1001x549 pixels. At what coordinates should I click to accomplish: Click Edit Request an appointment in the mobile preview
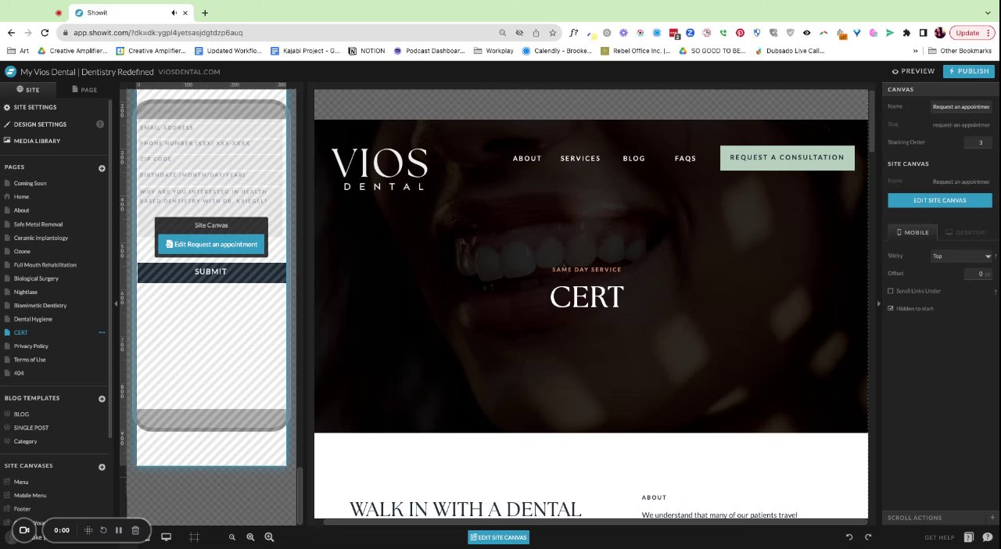point(211,244)
